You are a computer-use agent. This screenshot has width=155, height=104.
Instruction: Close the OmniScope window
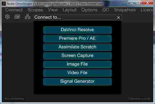(148, 3)
